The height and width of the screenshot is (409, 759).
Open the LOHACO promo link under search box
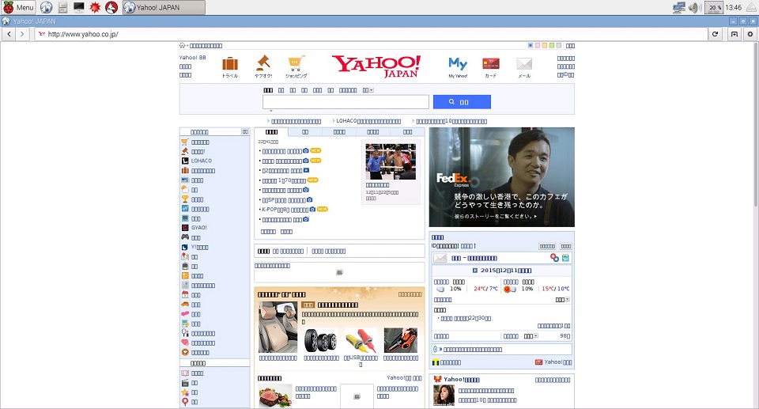(x=368, y=121)
